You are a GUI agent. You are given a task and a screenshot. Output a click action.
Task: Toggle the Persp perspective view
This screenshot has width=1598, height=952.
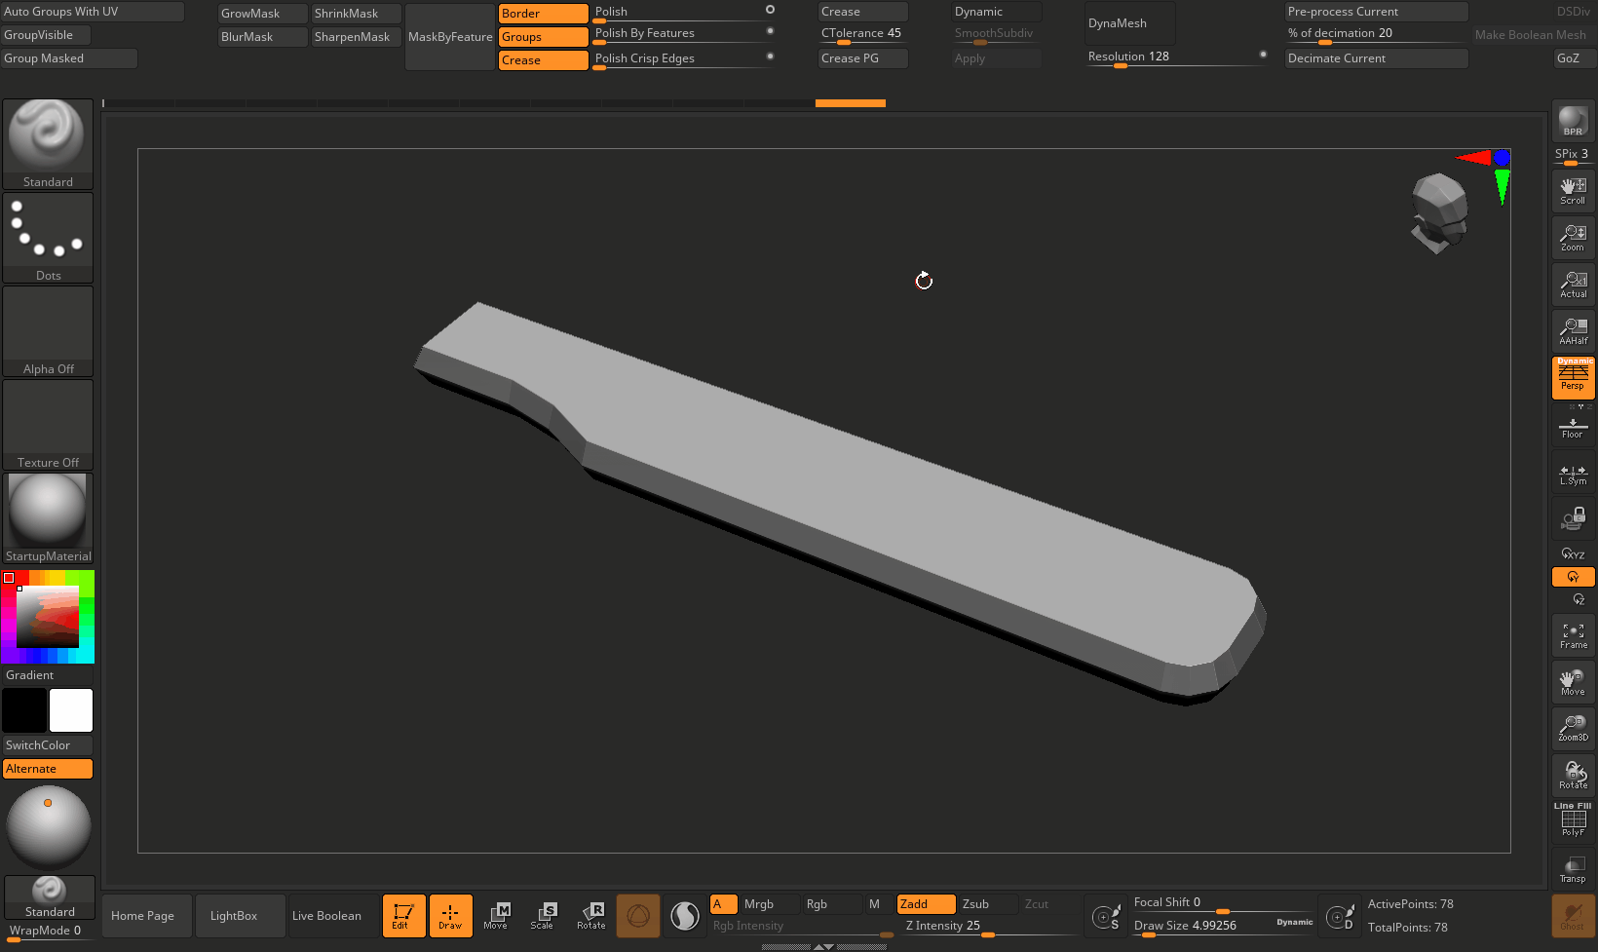1573,378
